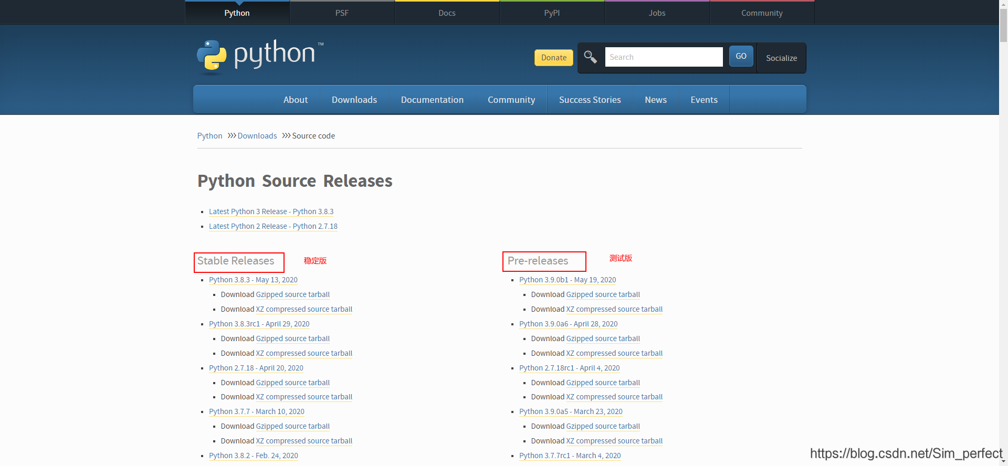Download XZ tarball for Python 3.9.0a5

pyautogui.click(x=614, y=441)
